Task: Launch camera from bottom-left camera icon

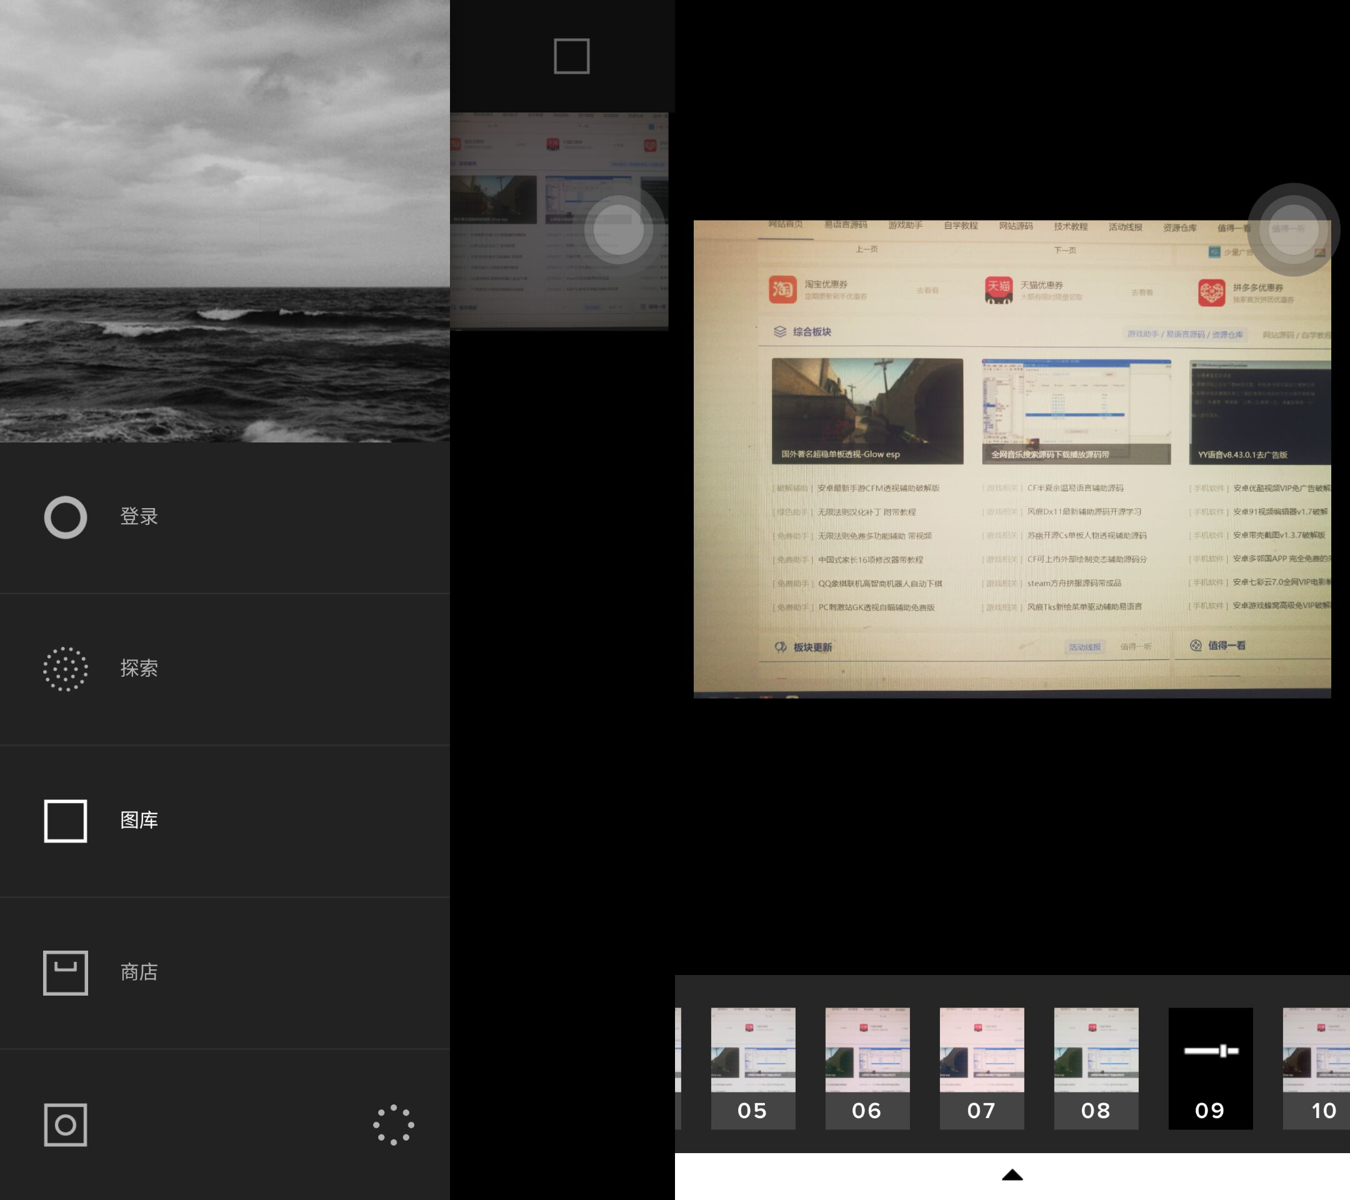Action: tap(66, 1125)
